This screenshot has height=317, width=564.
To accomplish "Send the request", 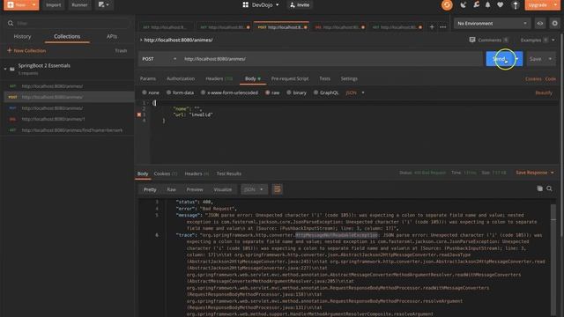I will [500, 59].
